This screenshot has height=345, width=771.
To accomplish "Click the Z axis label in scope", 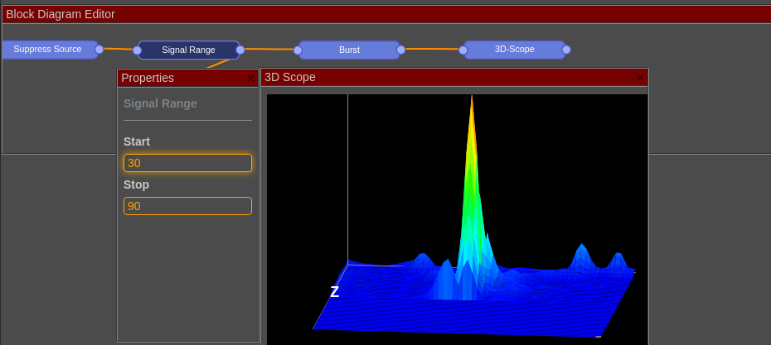I will tap(334, 292).
